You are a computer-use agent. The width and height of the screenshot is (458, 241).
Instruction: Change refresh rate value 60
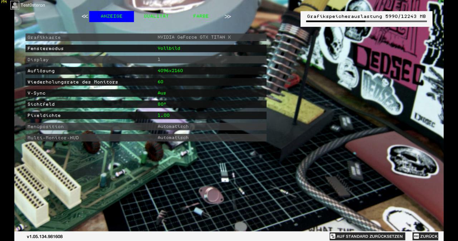(x=160, y=82)
